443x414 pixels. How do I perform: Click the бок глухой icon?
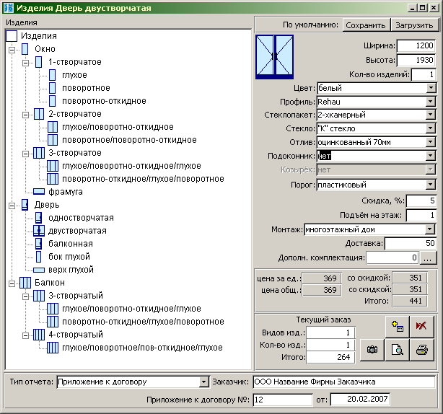[39, 257]
